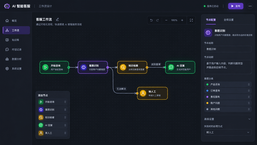Go to 数据分析 in the sidebar
Screen dimensions: 257x145
click(16, 59)
